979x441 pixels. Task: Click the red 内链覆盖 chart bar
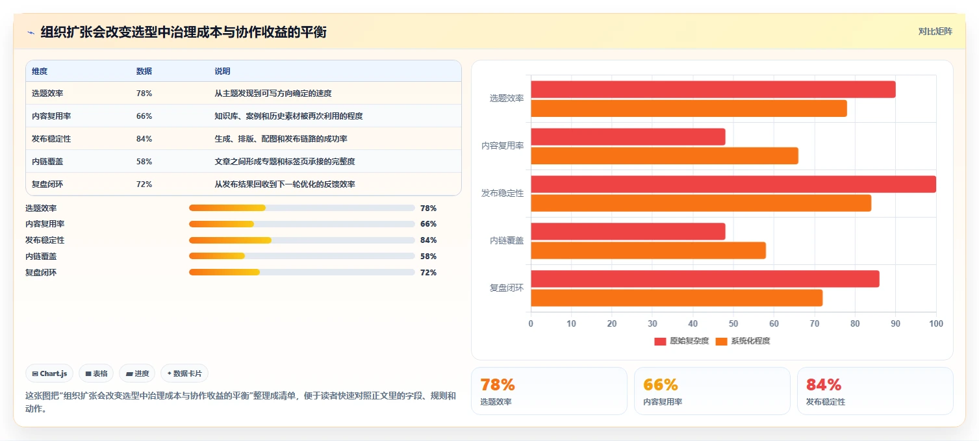(628, 232)
